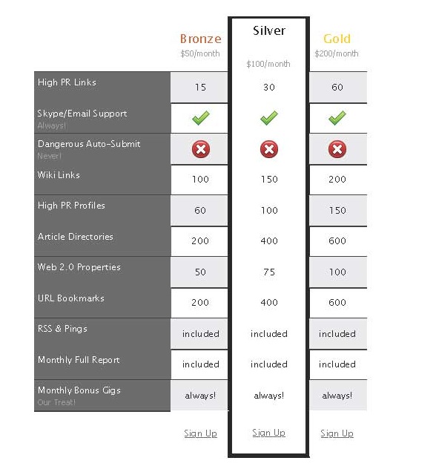Open the Gold Sign Up link

point(337,433)
